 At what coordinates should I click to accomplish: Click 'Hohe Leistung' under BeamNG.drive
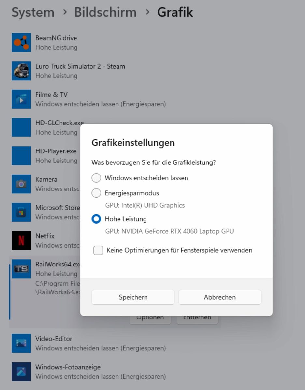pos(56,47)
